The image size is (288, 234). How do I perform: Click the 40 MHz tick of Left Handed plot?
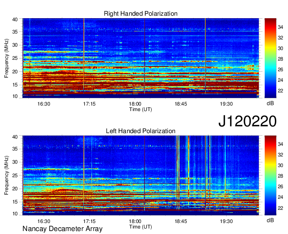coord(15,137)
